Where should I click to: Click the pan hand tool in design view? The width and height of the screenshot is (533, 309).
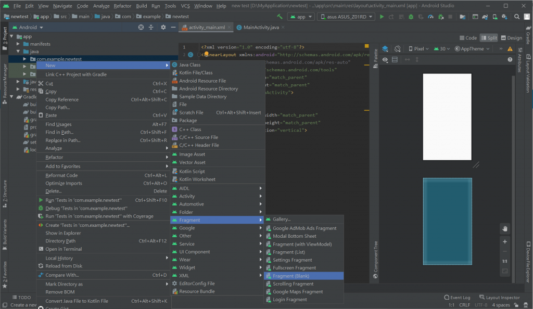coord(504,229)
